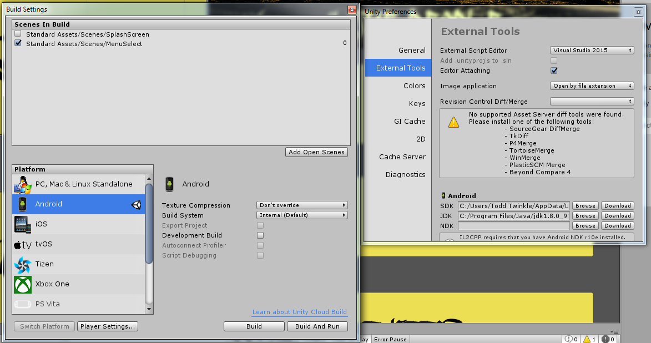Click the iOS devices icon in platform list

(22, 224)
